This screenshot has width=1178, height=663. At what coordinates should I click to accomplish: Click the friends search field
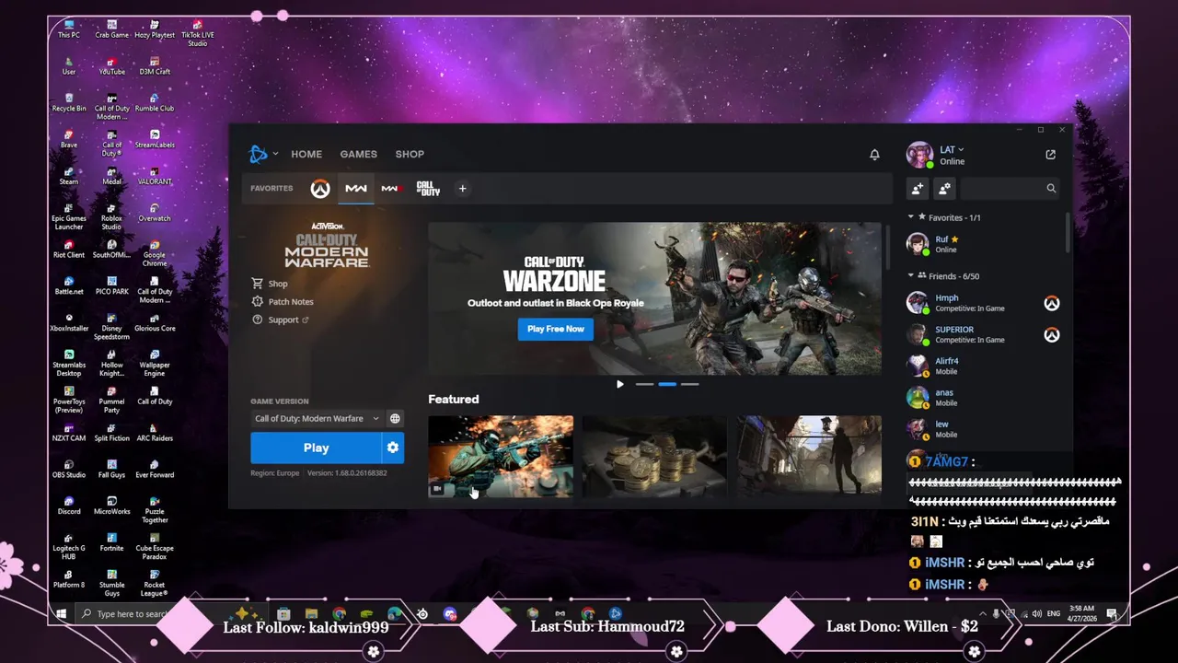click(1011, 188)
